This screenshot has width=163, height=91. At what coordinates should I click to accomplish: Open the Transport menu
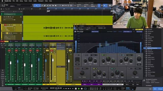point(41,1)
